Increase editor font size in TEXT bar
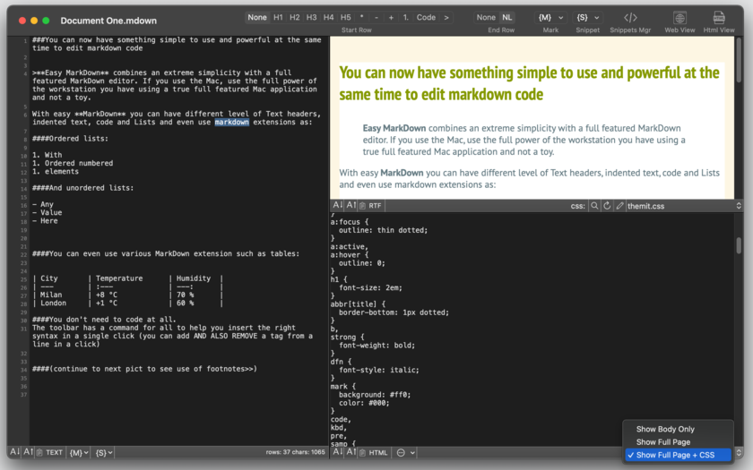 (29, 452)
